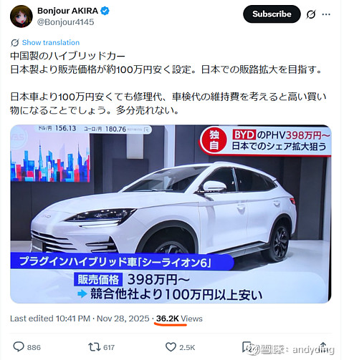Open the BYD car news image
Image resolution: width=344 pixels, height=360 pixels.
[171, 214]
